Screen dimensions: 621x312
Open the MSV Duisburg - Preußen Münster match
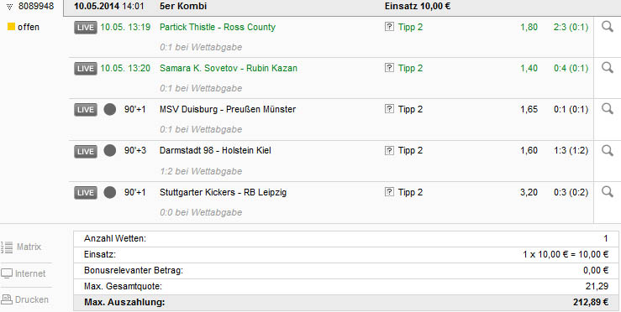point(228,109)
